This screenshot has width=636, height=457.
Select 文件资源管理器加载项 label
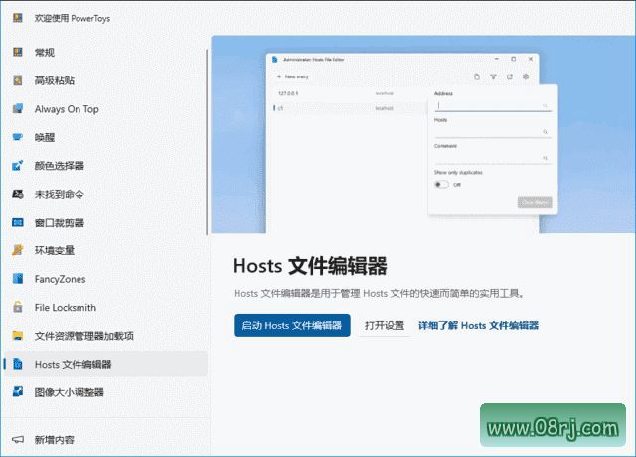[x=83, y=336]
